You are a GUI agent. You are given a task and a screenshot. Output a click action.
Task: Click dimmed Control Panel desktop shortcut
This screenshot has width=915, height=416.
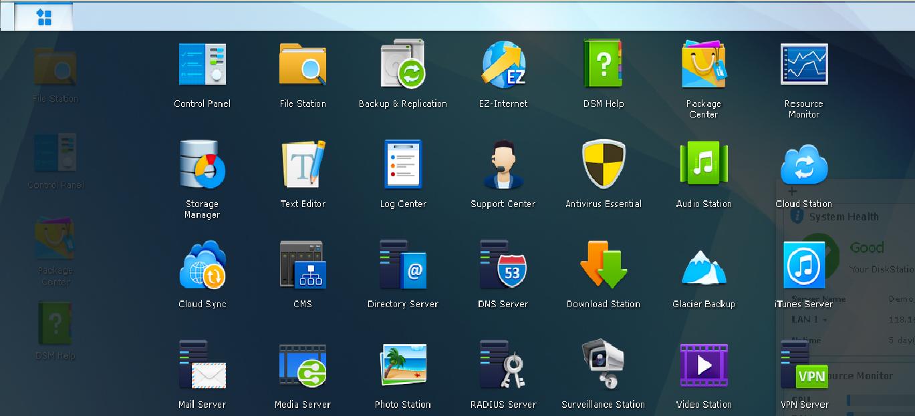[55, 161]
